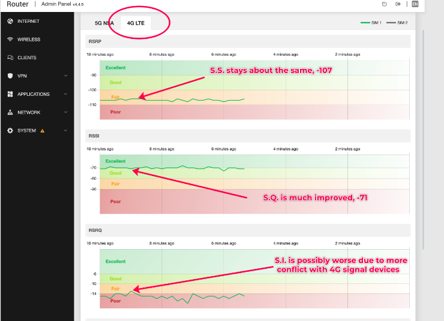Viewport: 444px width, 321px height.
Task: Click the Applications grid icon in sidebar
Action: [x=10, y=94]
